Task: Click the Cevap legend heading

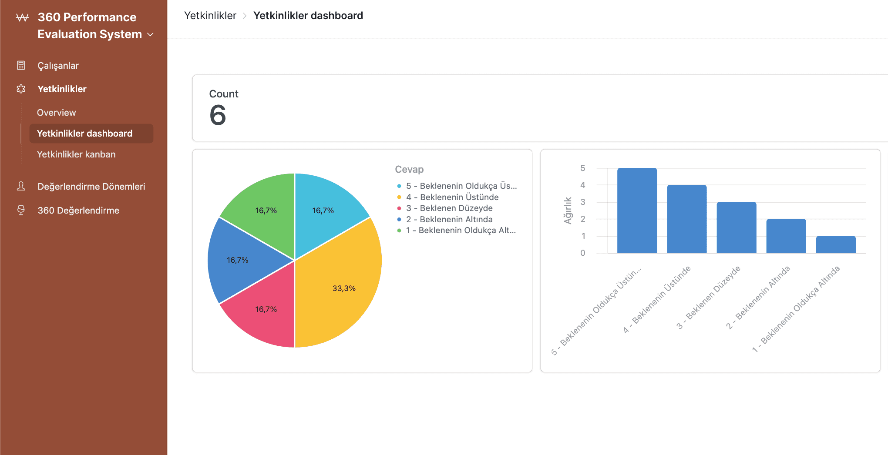Action: [409, 169]
